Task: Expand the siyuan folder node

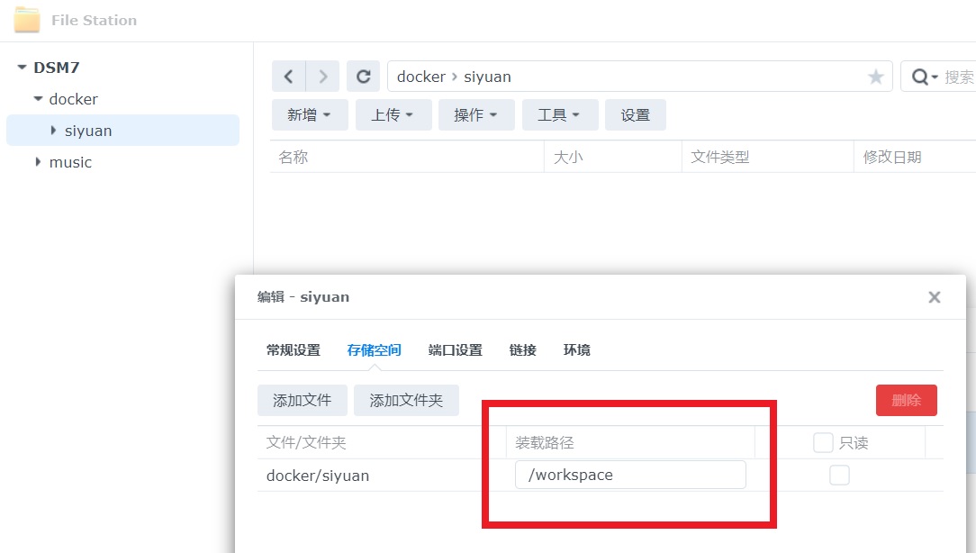Action: click(54, 131)
